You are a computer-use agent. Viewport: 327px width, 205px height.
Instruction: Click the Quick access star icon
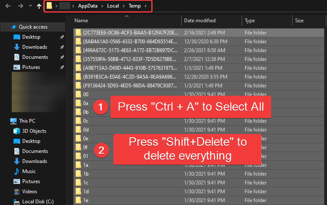tap(14, 27)
